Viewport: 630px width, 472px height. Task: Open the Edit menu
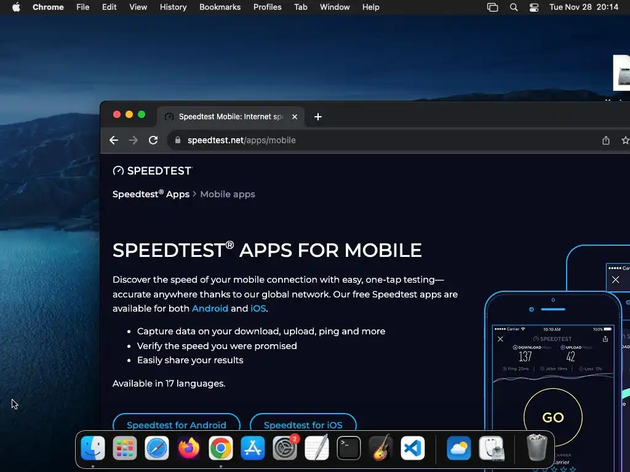109,7
